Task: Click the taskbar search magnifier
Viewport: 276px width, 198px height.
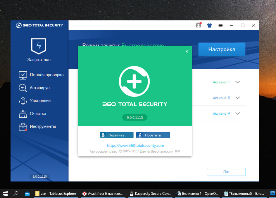Action: tap(16, 194)
